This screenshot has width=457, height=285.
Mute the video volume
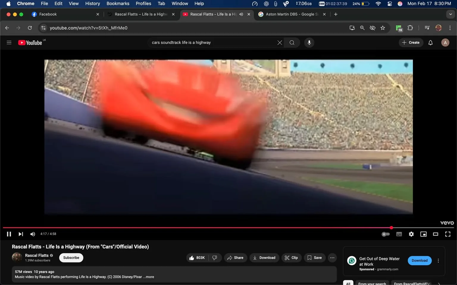coord(32,234)
